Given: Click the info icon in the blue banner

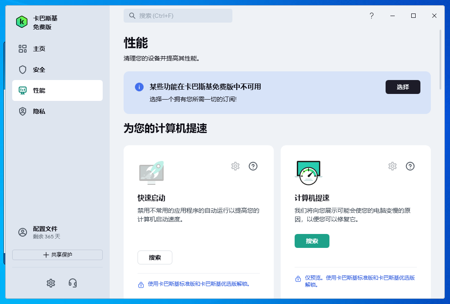Looking at the screenshot, I should click(x=139, y=87).
